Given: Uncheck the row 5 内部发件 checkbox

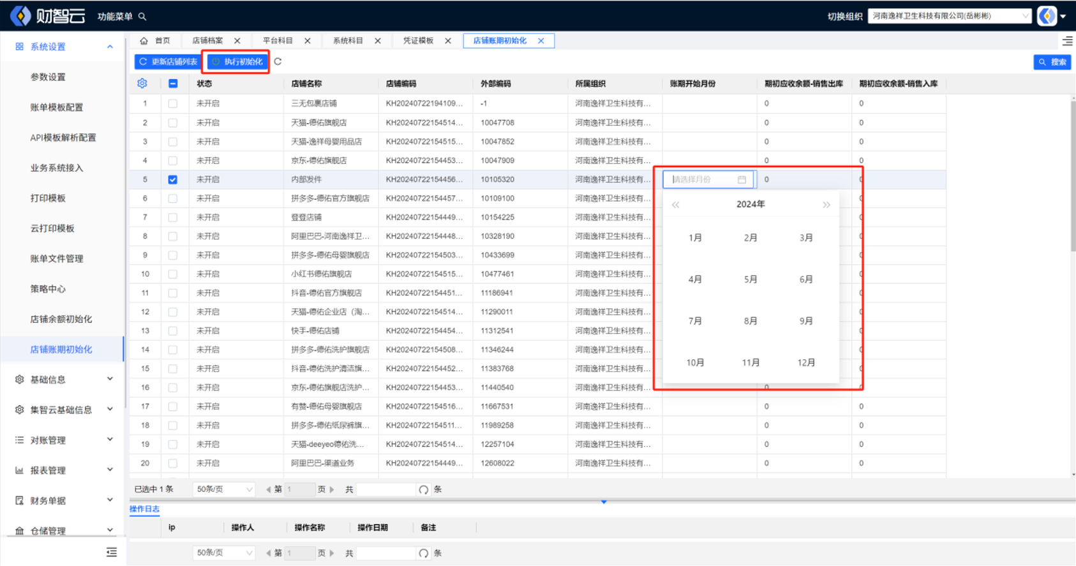Looking at the screenshot, I should click(173, 180).
